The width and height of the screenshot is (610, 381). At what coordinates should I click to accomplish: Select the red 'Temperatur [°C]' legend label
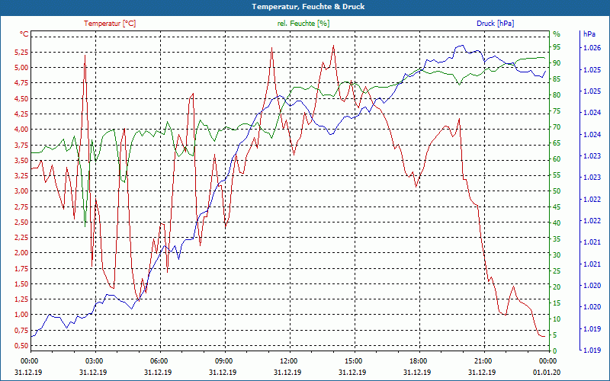pos(110,24)
